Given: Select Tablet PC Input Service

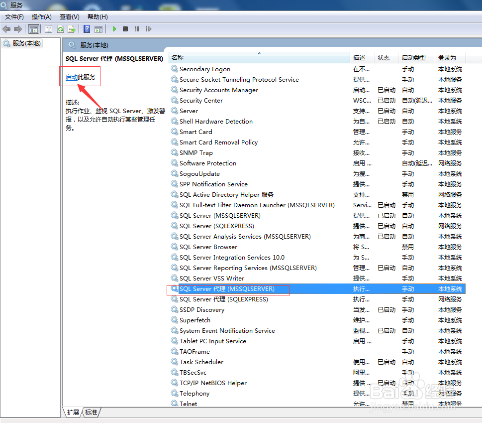Looking at the screenshot, I should (317, 341).
